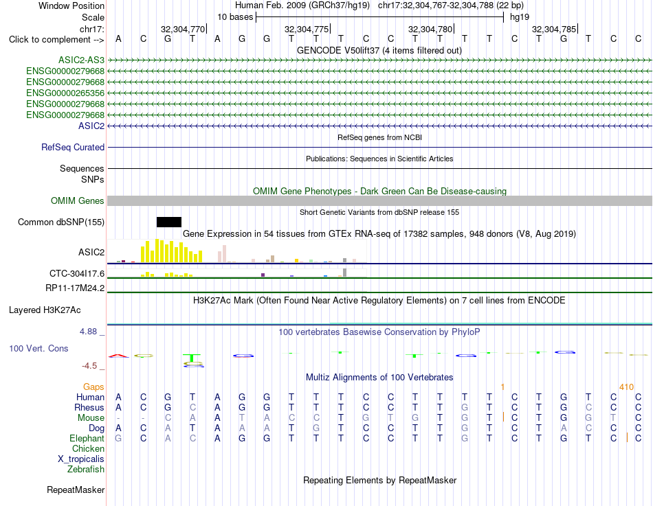Select the Scale track label
Screen dimensions: 653x506
pos(93,17)
